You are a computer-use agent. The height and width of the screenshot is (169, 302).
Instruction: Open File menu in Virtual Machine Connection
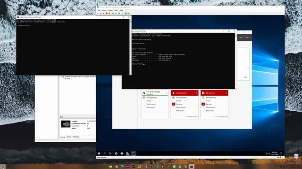pyautogui.click(x=99, y=10)
